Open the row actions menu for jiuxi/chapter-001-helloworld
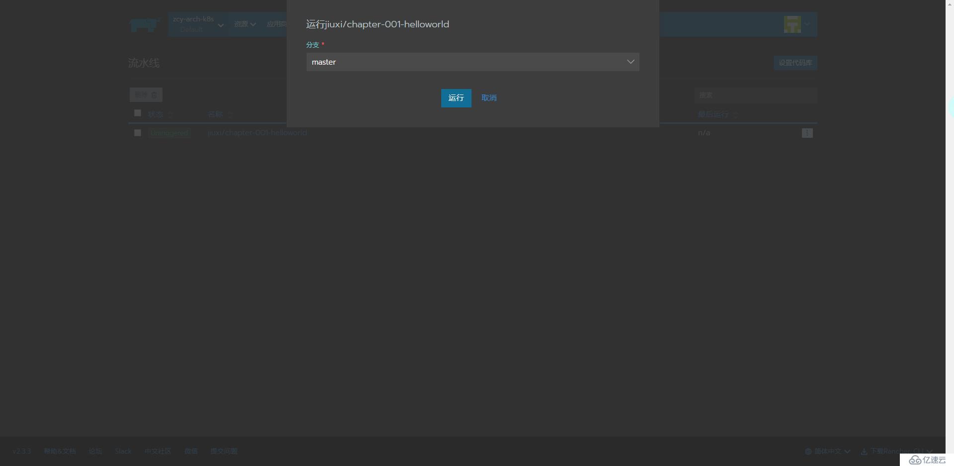Screen dimensions: 954x466 [x=807, y=133]
